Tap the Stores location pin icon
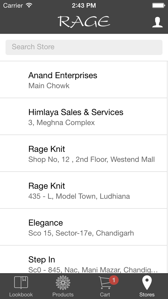This screenshot has height=299, width=168. coord(147,282)
